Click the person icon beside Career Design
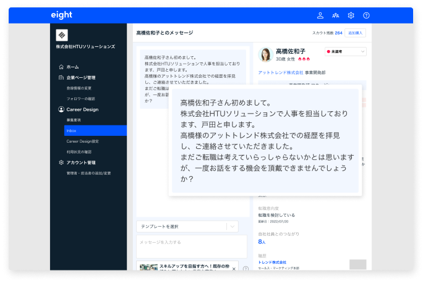423x281 pixels. (x=61, y=109)
